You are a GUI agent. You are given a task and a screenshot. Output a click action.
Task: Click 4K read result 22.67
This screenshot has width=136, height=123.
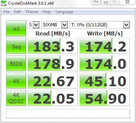pos(53,81)
